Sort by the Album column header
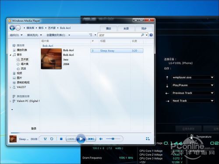This screenshot has width=219, height=164. click(x=45, y=41)
